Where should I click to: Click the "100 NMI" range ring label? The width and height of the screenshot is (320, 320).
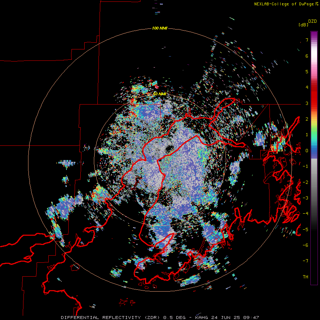click(x=160, y=28)
